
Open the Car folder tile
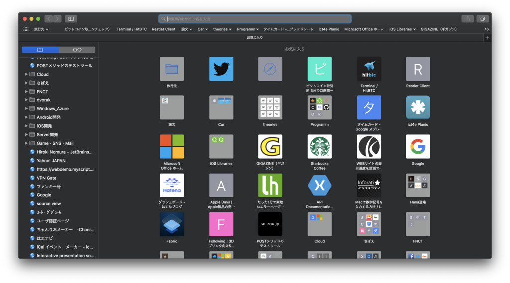[221, 107]
